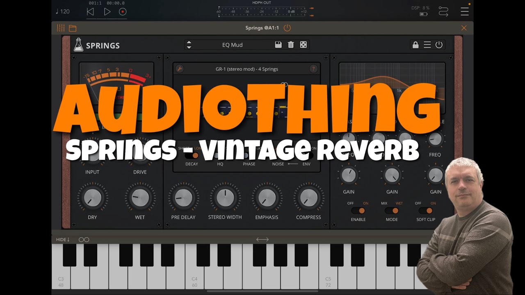This screenshot has height=295, width=525.
Task: Click the DRY knob
Action: [x=92, y=198]
